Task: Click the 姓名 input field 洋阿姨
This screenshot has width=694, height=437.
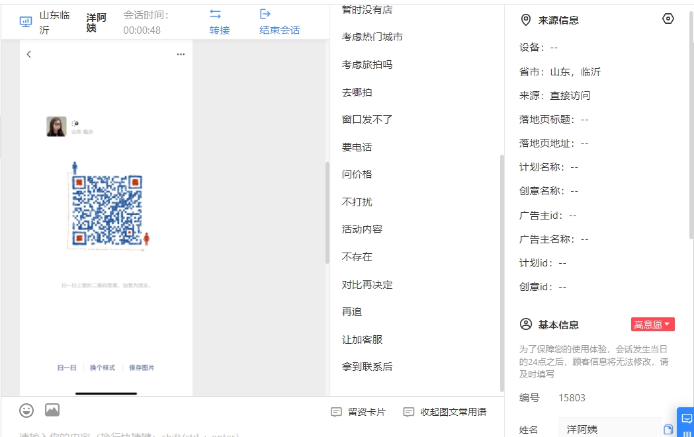Action: pos(609,429)
